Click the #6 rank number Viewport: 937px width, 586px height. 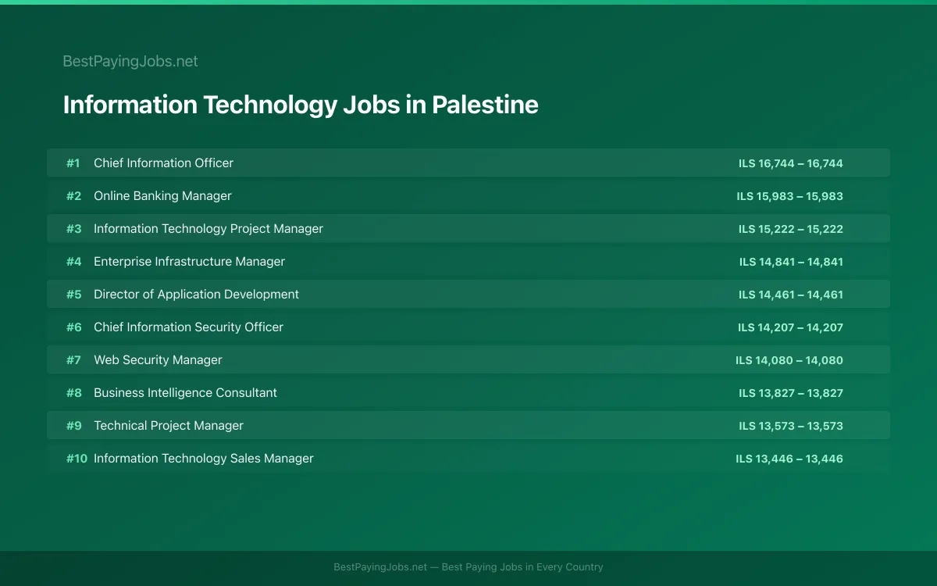tap(73, 327)
